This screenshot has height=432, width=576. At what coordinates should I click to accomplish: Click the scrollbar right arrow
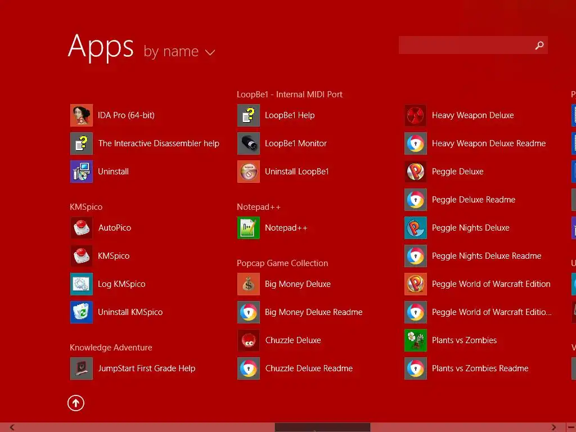pyautogui.click(x=553, y=427)
